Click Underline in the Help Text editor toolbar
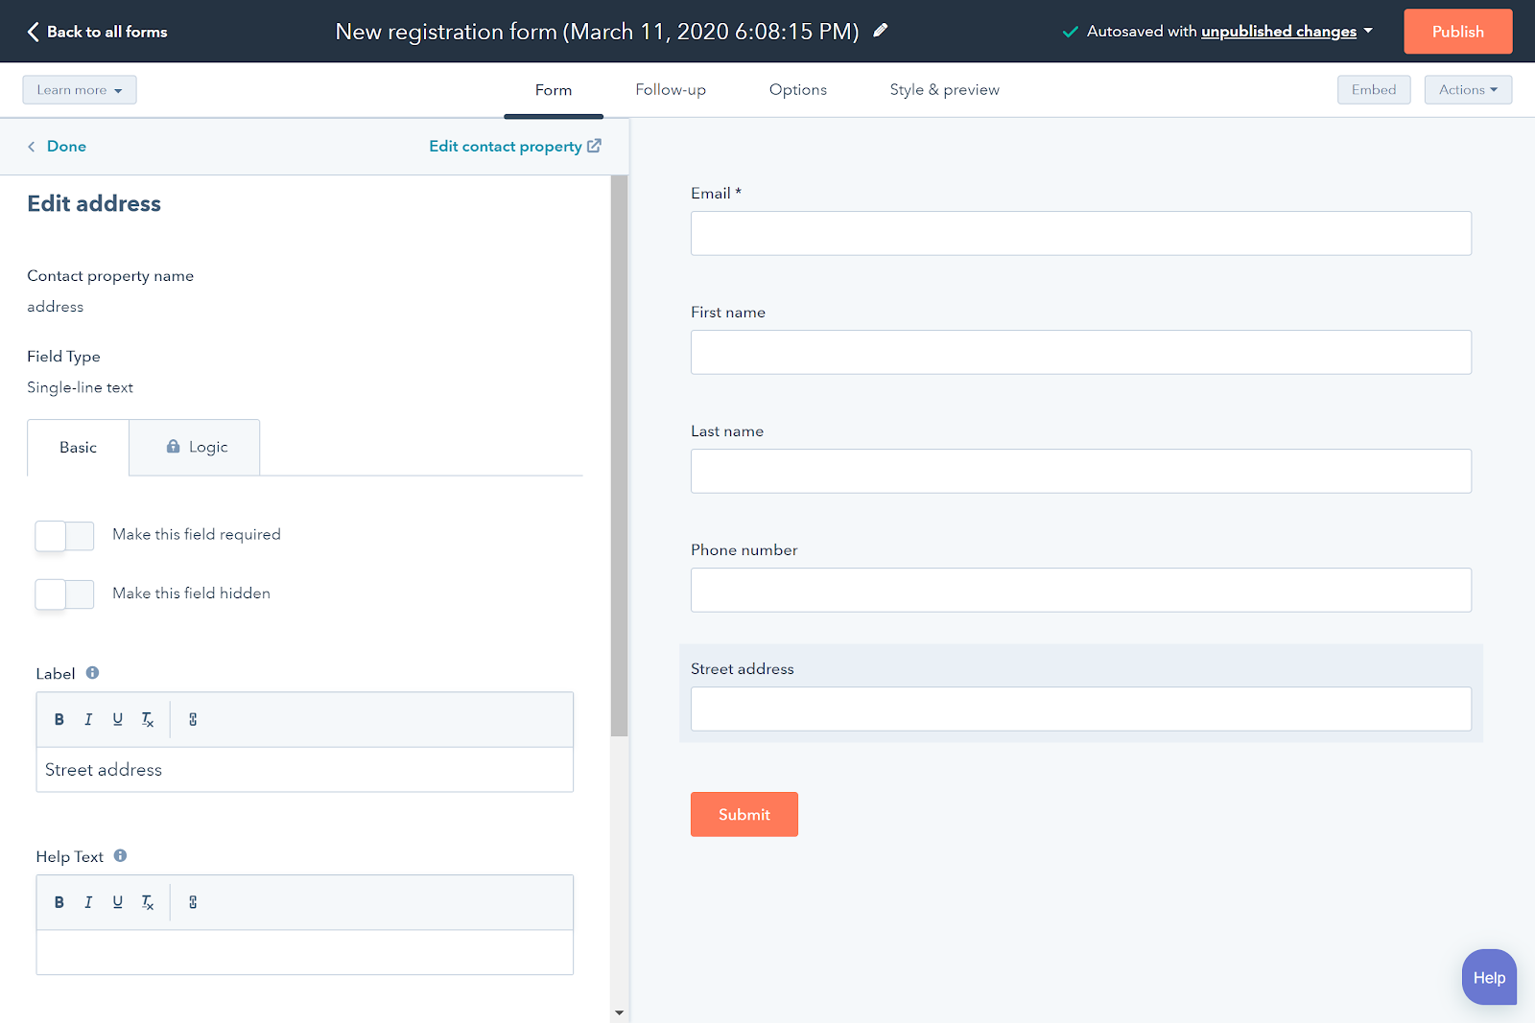The width and height of the screenshot is (1535, 1023). pos(118,902)
